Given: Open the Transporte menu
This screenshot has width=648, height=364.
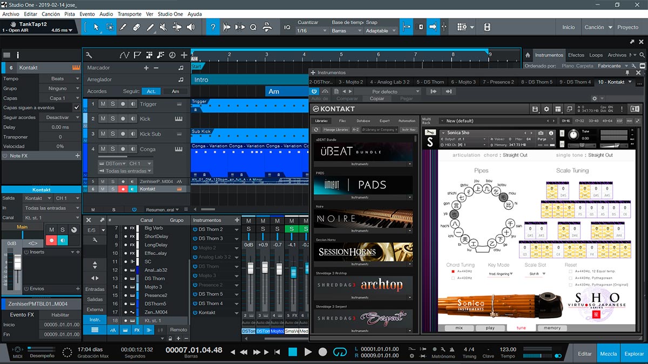Looking at the screenshot, I should 130,14.
